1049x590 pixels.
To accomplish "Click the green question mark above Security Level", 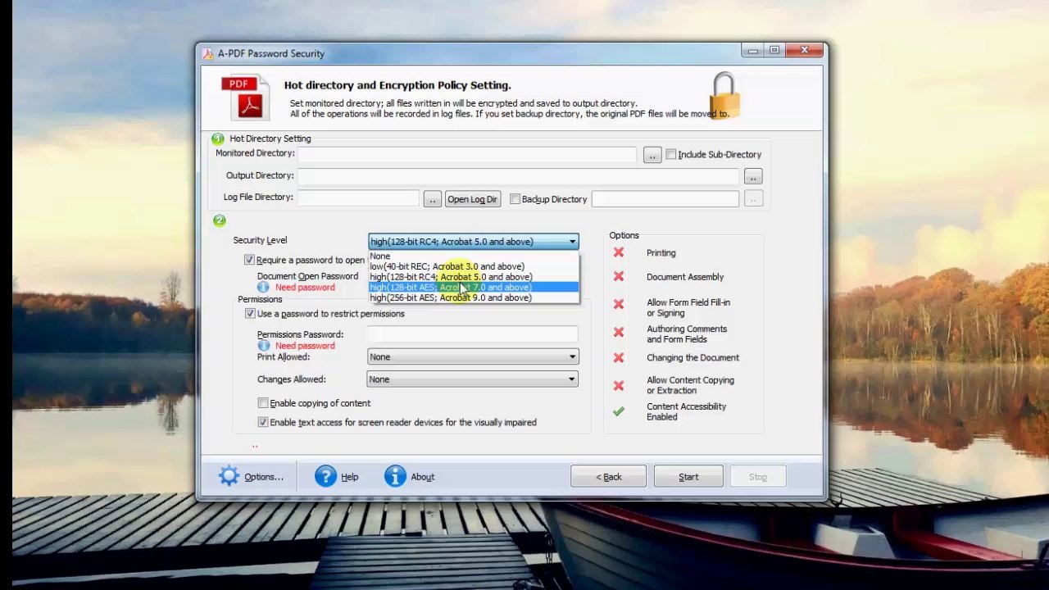I will [219, 220].
